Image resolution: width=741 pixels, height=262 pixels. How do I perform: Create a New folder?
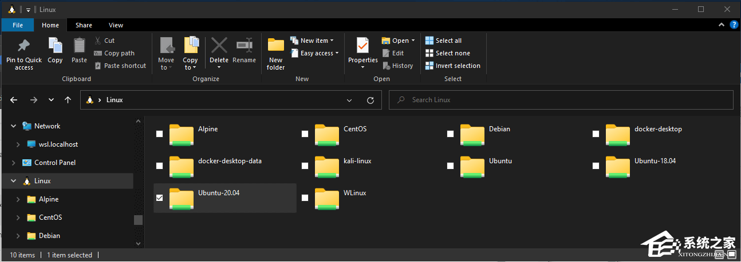pos(276,55)
